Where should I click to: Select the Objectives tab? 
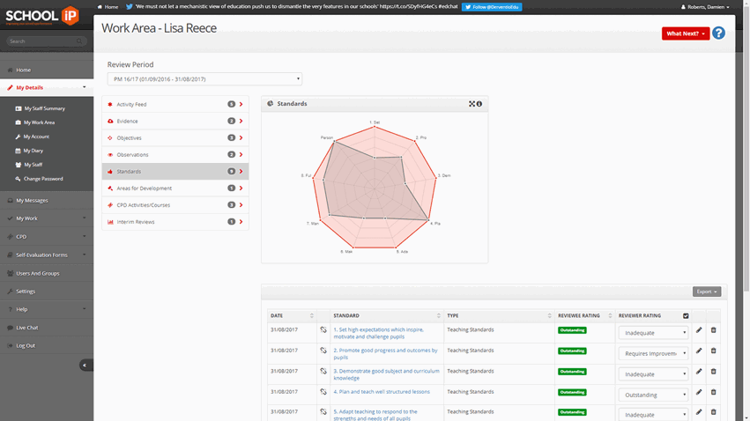(x=175, y=137)
